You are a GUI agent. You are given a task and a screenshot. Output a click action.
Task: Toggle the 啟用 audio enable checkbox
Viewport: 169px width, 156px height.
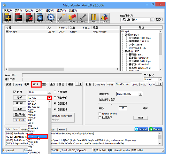click(15, 92)
